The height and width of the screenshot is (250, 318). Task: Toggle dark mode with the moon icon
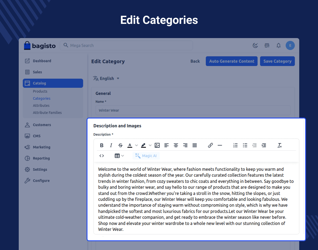pos(255,45)
